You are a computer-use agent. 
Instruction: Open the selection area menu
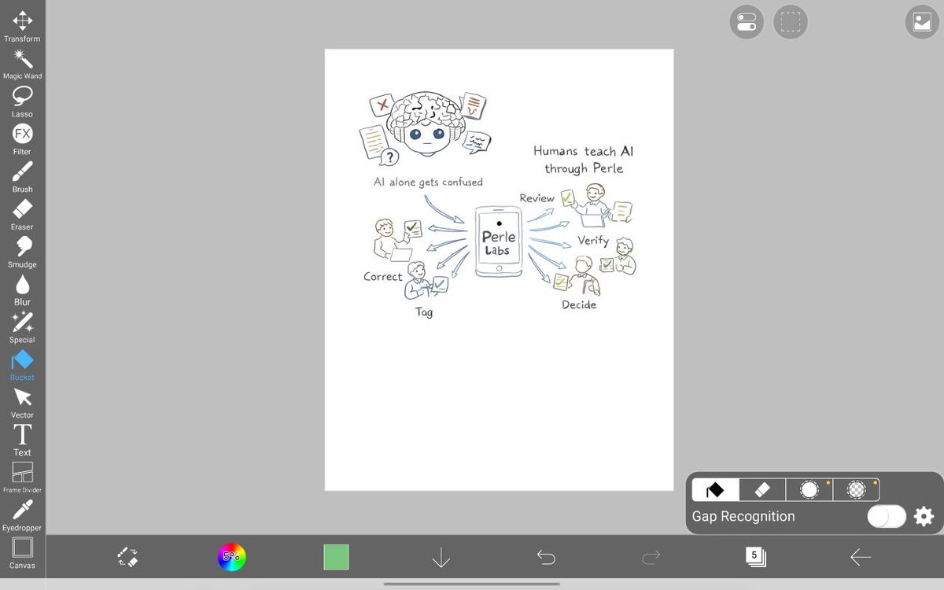point(791,22)
